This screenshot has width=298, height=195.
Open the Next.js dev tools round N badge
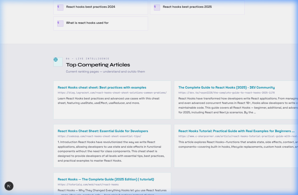coord(9,186)
